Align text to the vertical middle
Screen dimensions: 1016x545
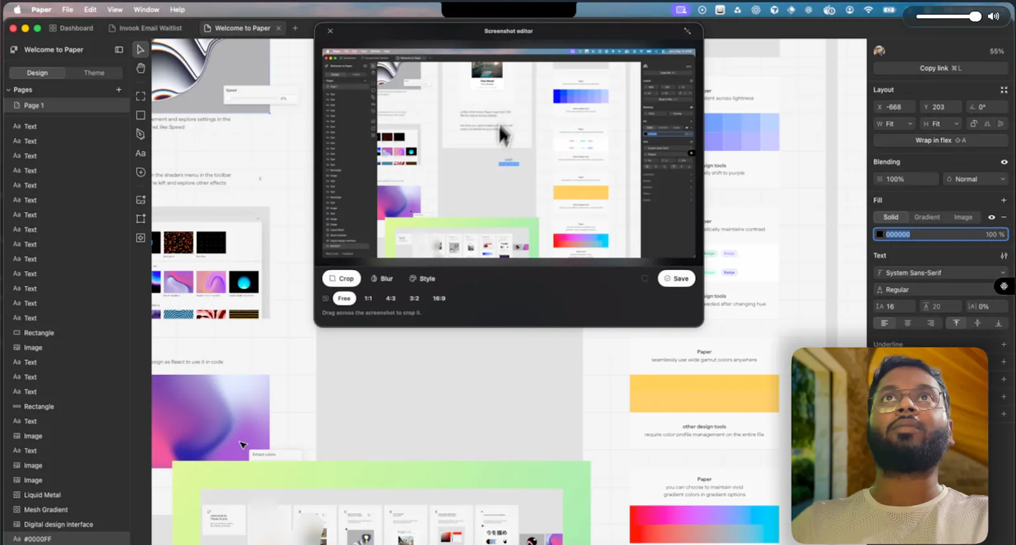[x=977, y=324]
